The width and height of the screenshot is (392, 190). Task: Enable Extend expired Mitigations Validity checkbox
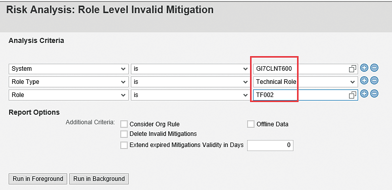124,145
